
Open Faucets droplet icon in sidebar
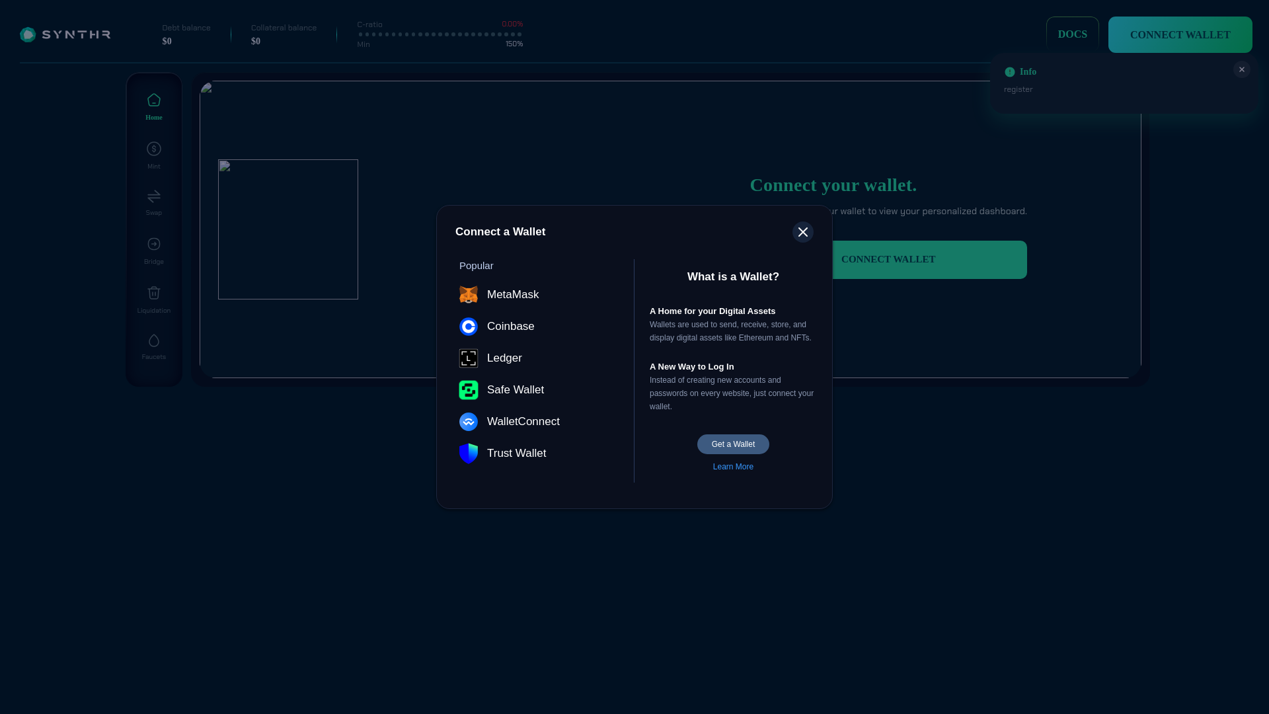point(154,340)
